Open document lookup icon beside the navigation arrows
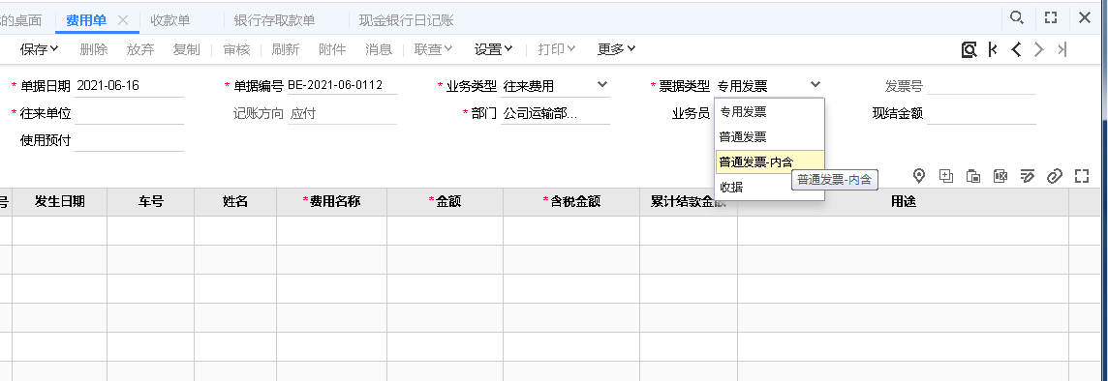This screenshot has width=1108, height=381. (x=969, y=49)
